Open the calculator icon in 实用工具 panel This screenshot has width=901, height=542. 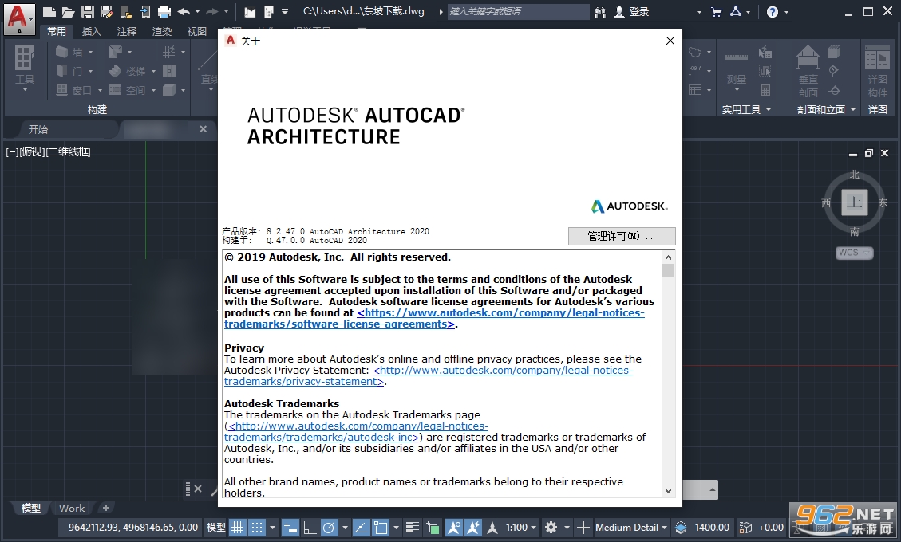[765, 90]
